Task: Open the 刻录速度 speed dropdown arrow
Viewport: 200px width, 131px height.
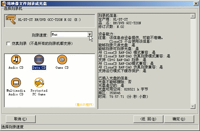Action: coord(90,34)
